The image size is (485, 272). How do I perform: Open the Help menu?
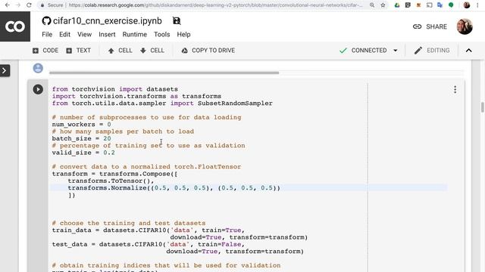point(183,34)
